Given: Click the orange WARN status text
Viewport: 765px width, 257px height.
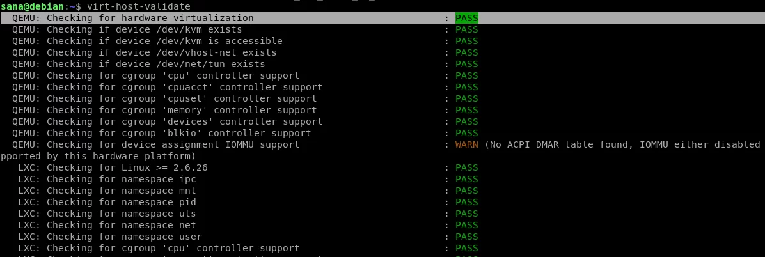Looking at the screenshot, I should 466,145.
